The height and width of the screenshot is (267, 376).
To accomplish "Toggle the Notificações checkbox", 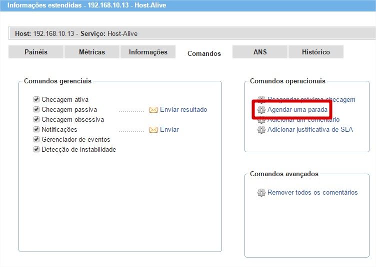I will click(x=36, y=130).
